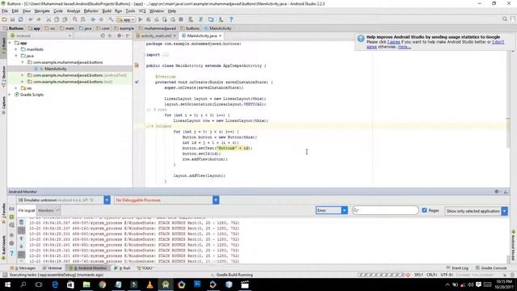Open the app run configuration dropdown
The width and height of the screenshot is (517, 291).
pyautogui.click(x=126, y=19)
